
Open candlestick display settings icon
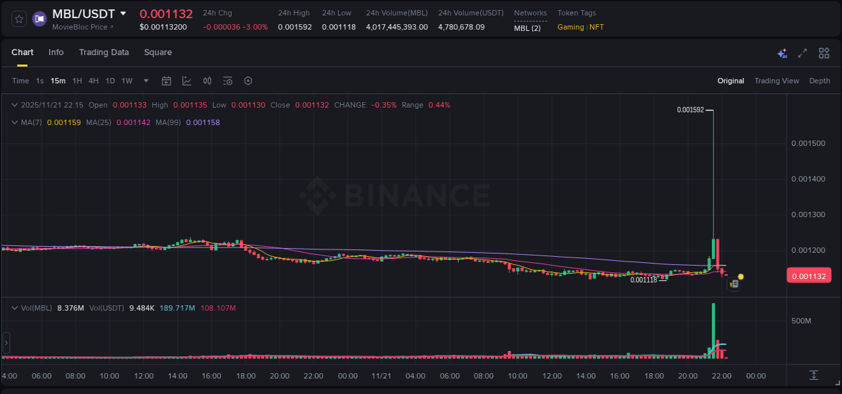click(x=207, y=81)
